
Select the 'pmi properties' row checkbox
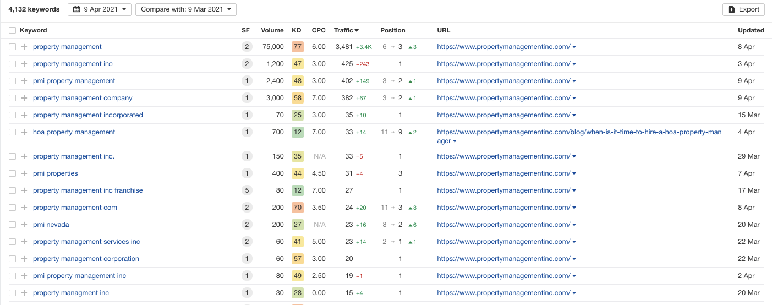coord(12,173)
